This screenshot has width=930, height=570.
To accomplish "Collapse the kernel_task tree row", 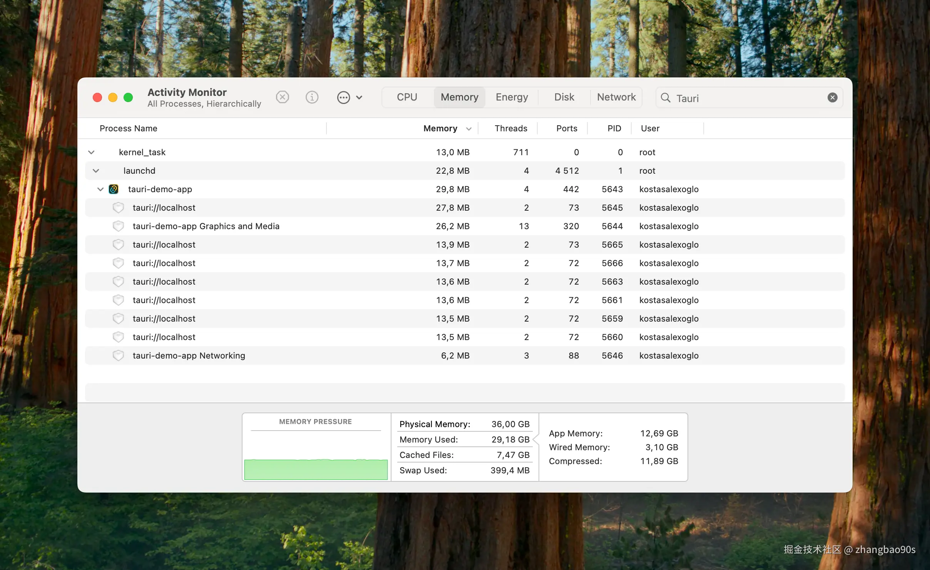I will [91, 152].
